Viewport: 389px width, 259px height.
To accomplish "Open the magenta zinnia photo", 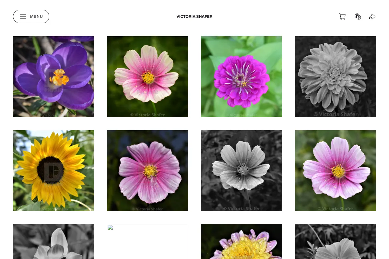I will (242, 77).
